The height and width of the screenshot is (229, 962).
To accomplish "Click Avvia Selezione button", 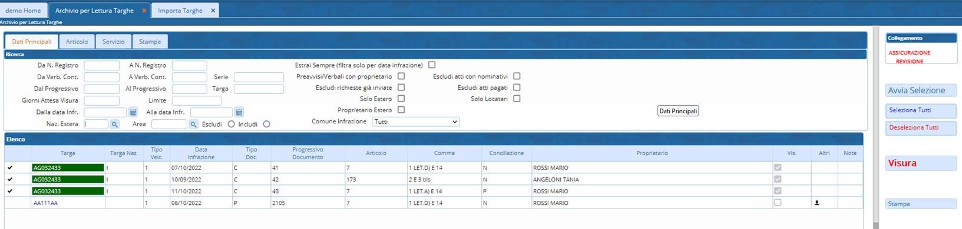I will click(x=921, y=90).
